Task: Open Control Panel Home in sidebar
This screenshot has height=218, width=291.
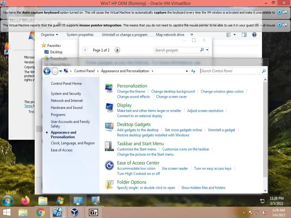Action: tap(66, 84)
